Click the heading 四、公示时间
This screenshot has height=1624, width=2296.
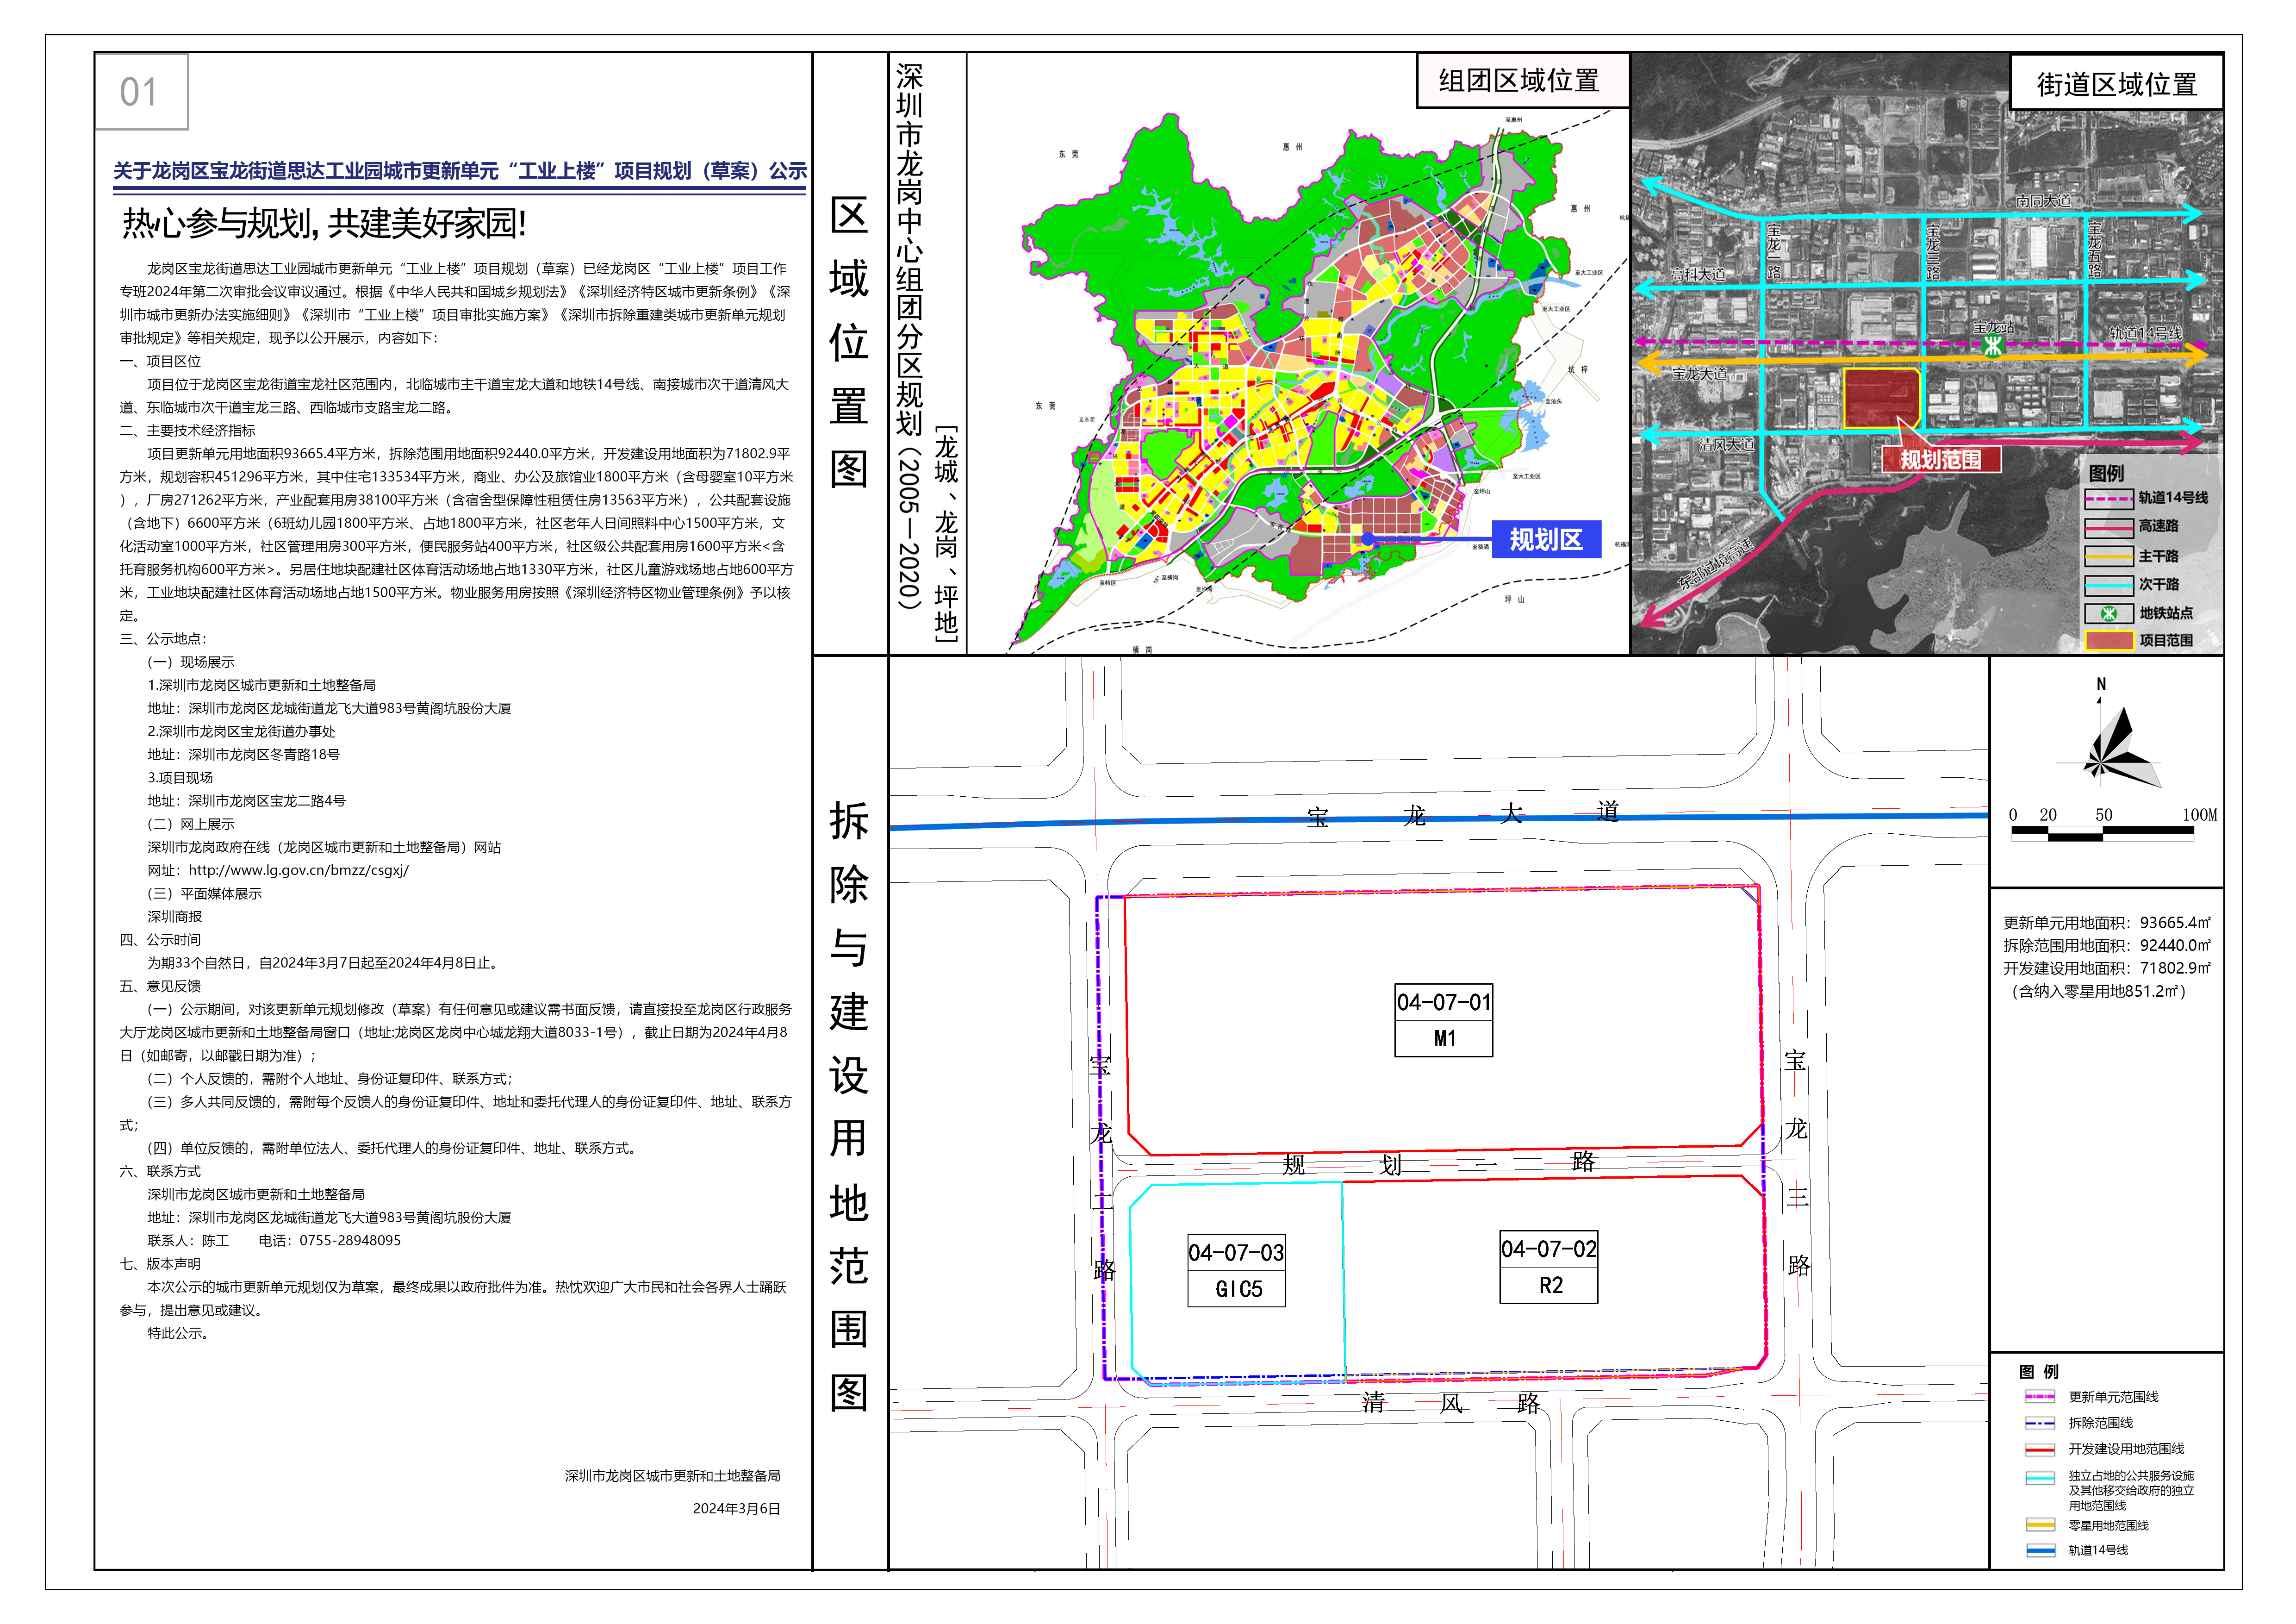[160, 939]
